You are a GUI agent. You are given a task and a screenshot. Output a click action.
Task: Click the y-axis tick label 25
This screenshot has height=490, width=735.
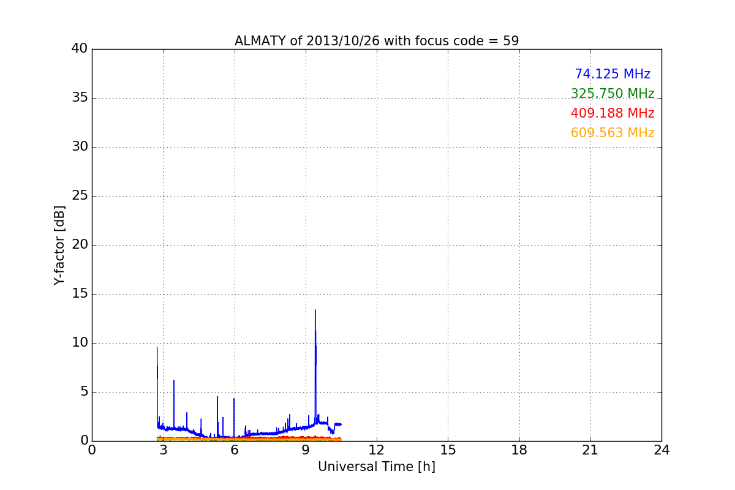tap(79, 196)
